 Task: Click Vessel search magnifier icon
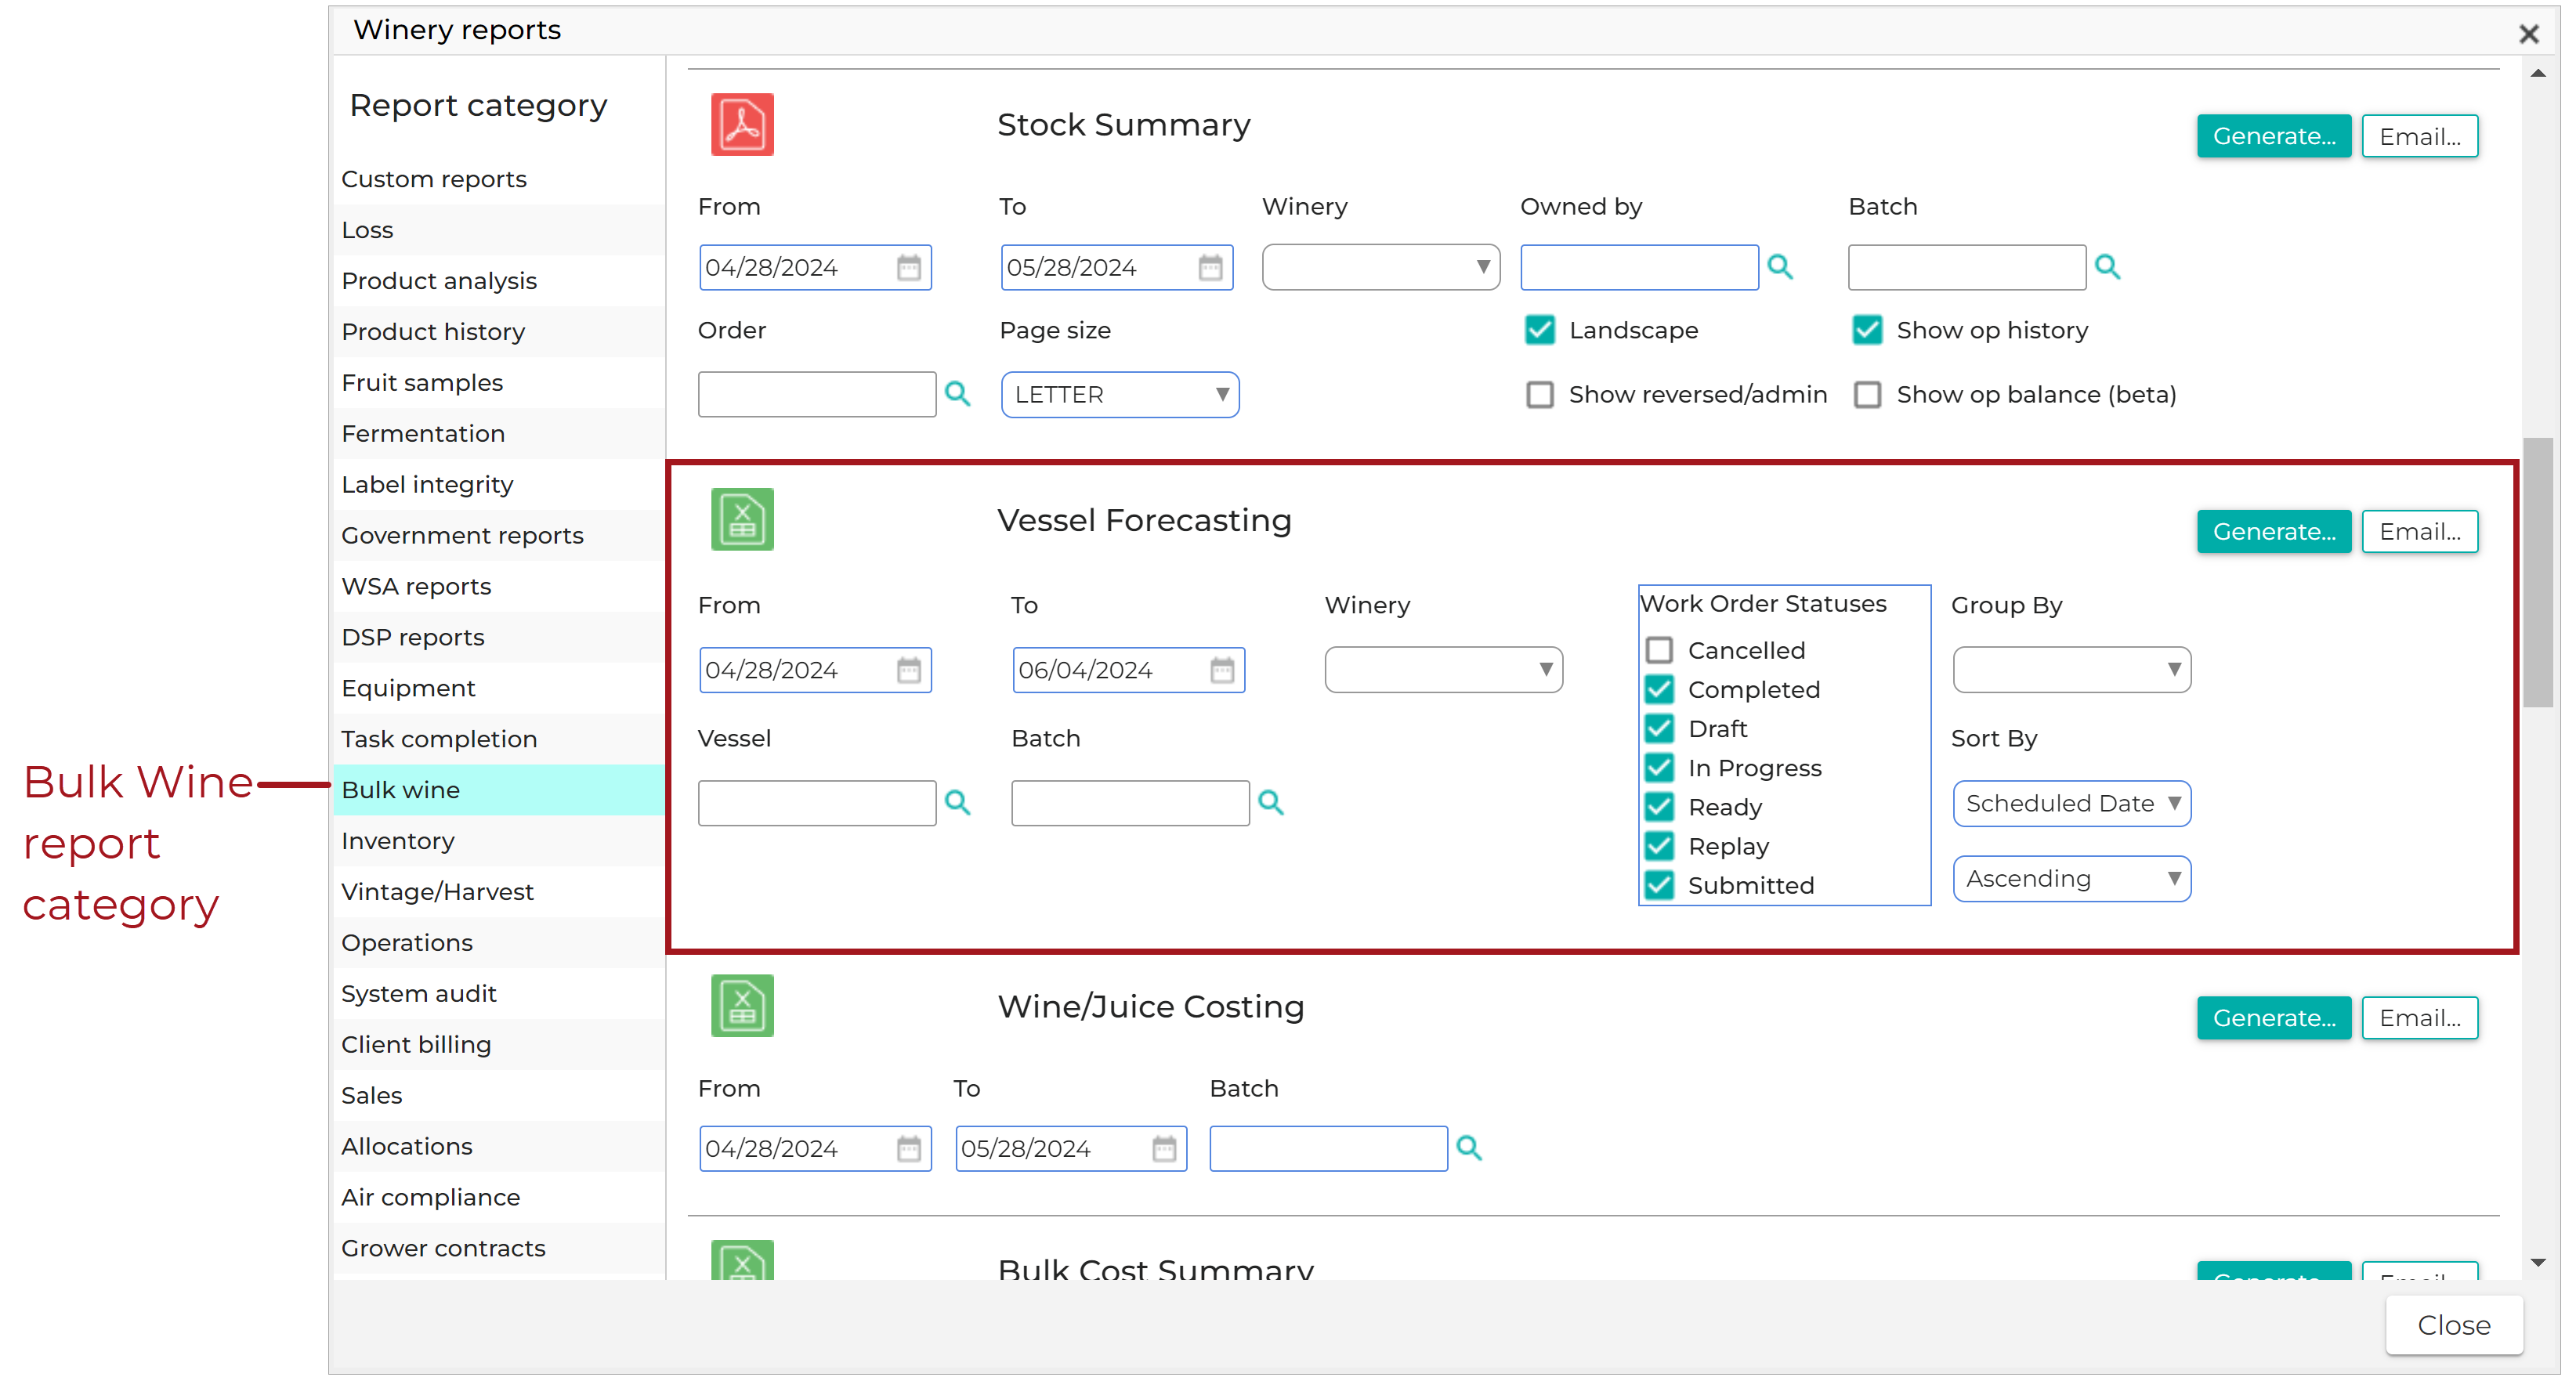[x=957, y=803]
